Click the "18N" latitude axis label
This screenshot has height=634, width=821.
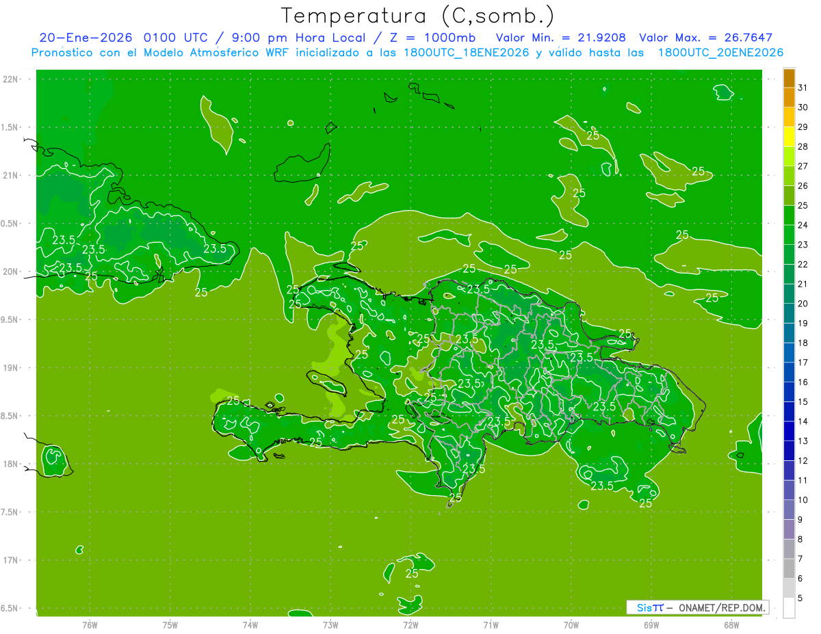coord(11,464)
